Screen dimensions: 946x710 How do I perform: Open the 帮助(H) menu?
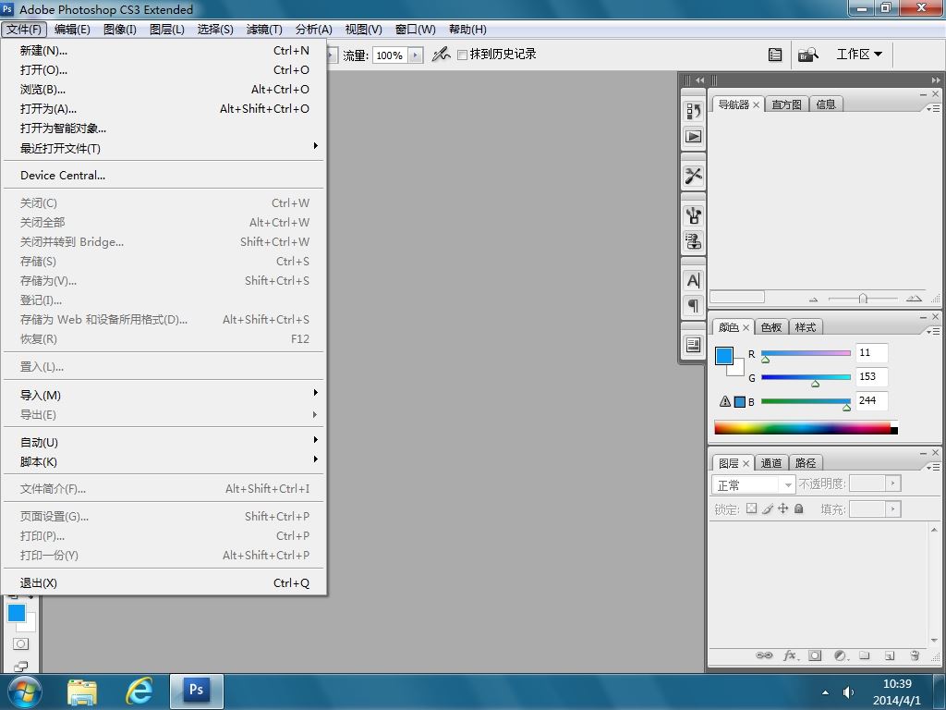(x=467, y=29)
